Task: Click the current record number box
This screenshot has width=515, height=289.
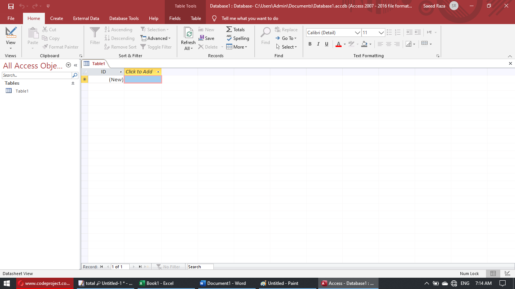Action: click(x=120, y=267)
